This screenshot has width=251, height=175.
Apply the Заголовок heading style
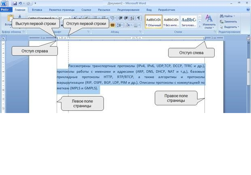(189, 21)
